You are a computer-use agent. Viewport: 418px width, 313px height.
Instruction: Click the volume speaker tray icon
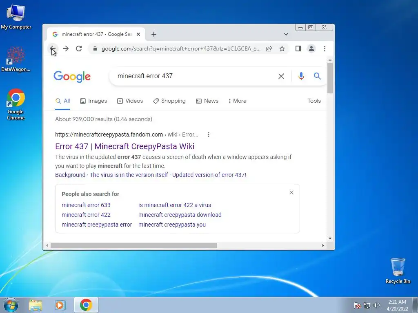[x=377, y=305]
